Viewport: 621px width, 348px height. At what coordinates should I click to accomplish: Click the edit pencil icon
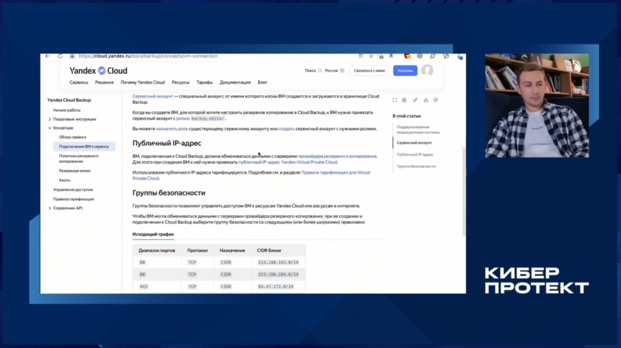[415, 100]
